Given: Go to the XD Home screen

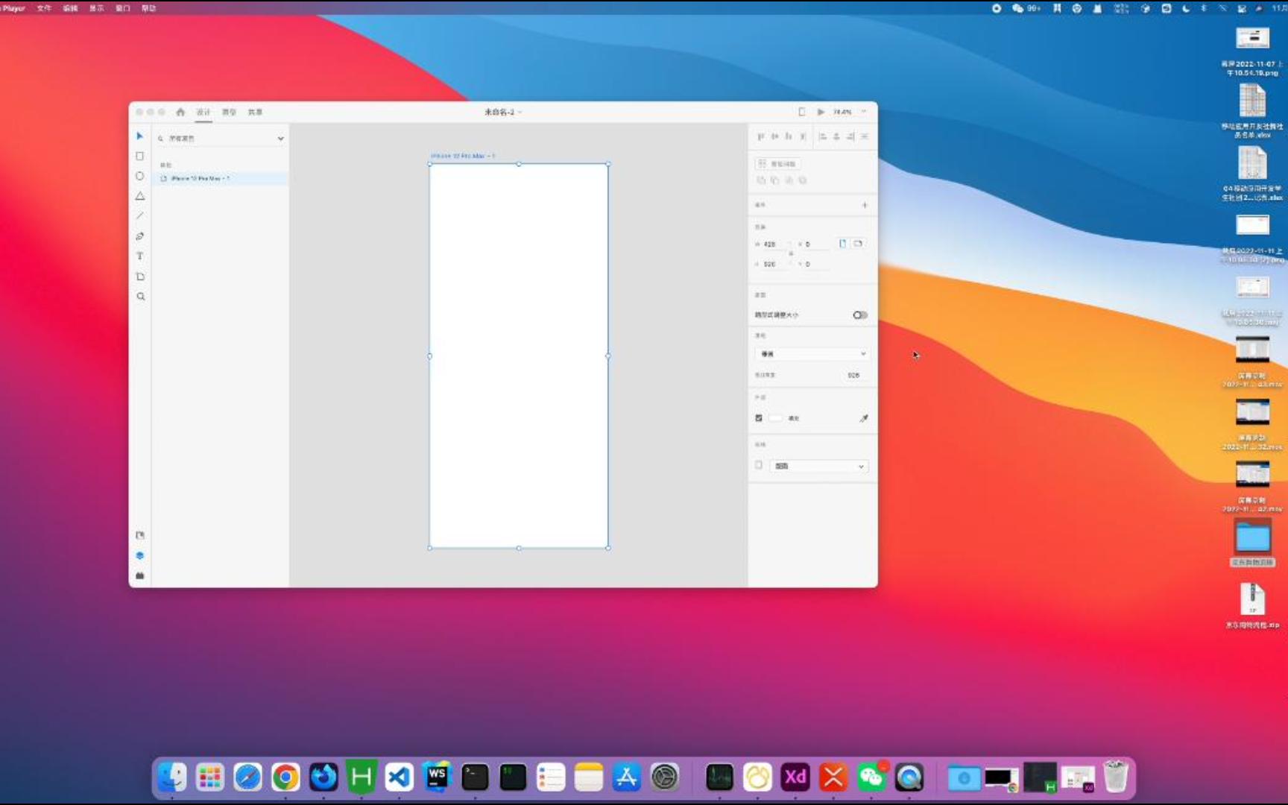Looking at the screenshot, I should tap(180, 112).
